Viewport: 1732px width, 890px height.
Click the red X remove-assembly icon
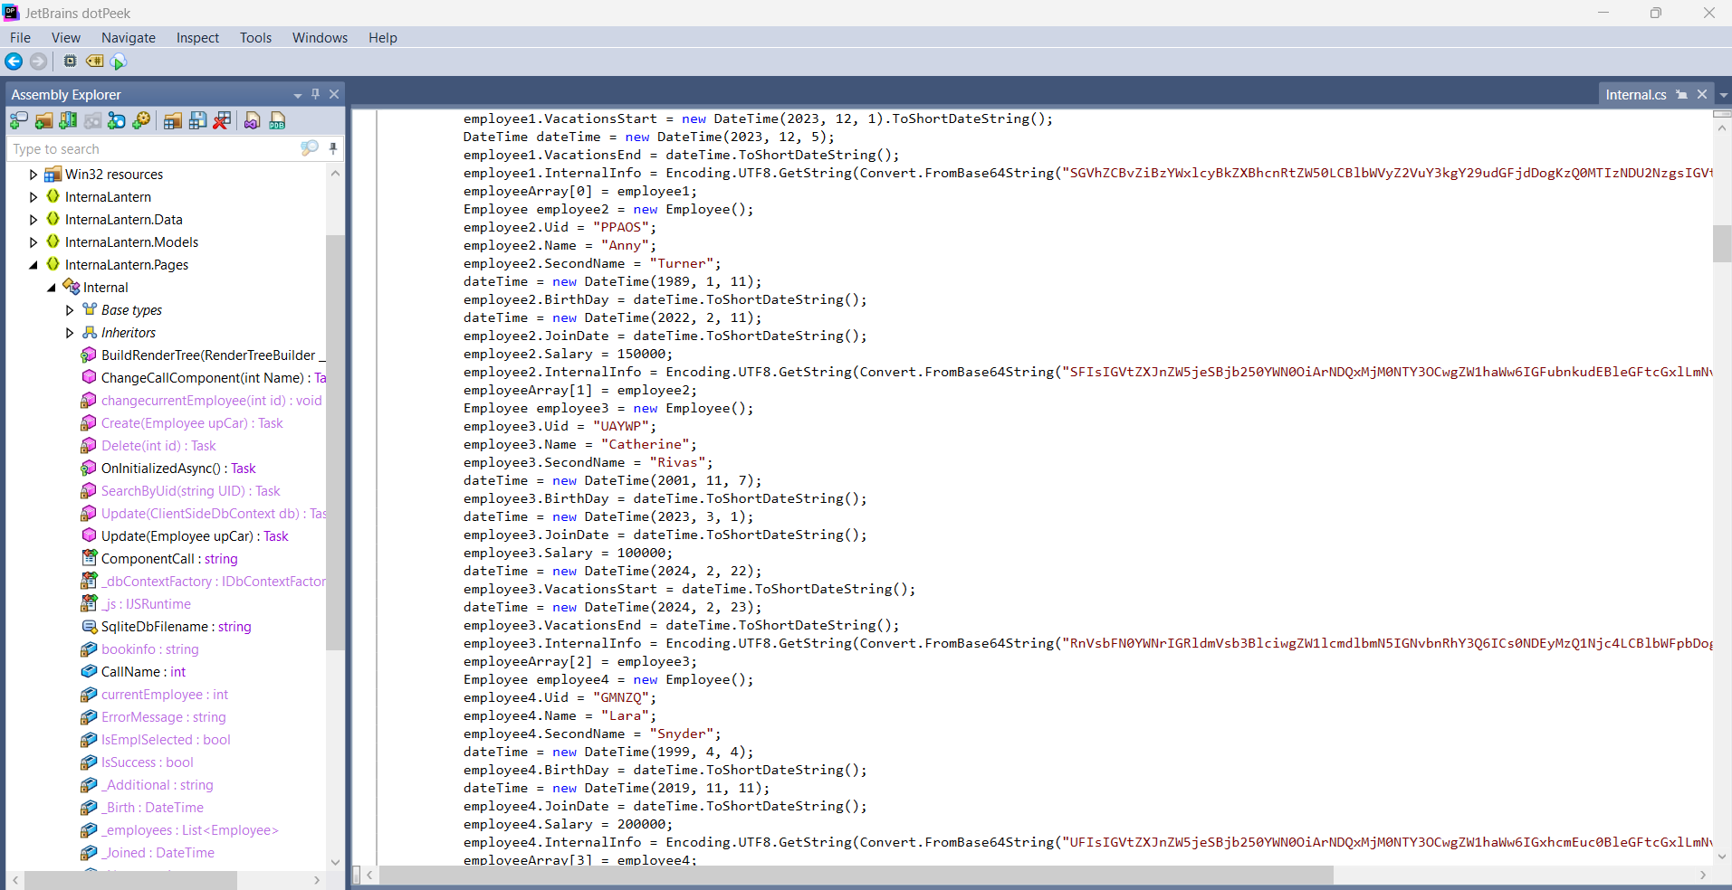[222, 121]
